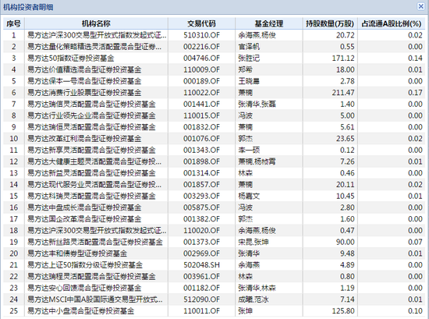Screen dimensions: 429x319
Task: Click fund manager 郑希
Action: (x=246, y=69)
